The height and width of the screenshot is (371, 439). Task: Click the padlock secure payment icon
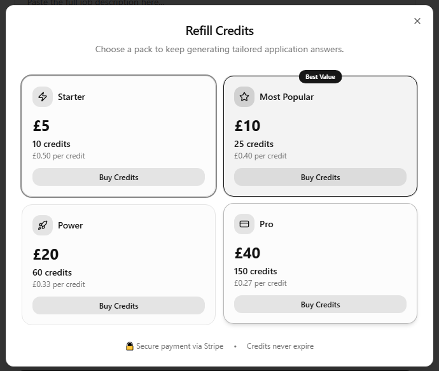(130, 346)
